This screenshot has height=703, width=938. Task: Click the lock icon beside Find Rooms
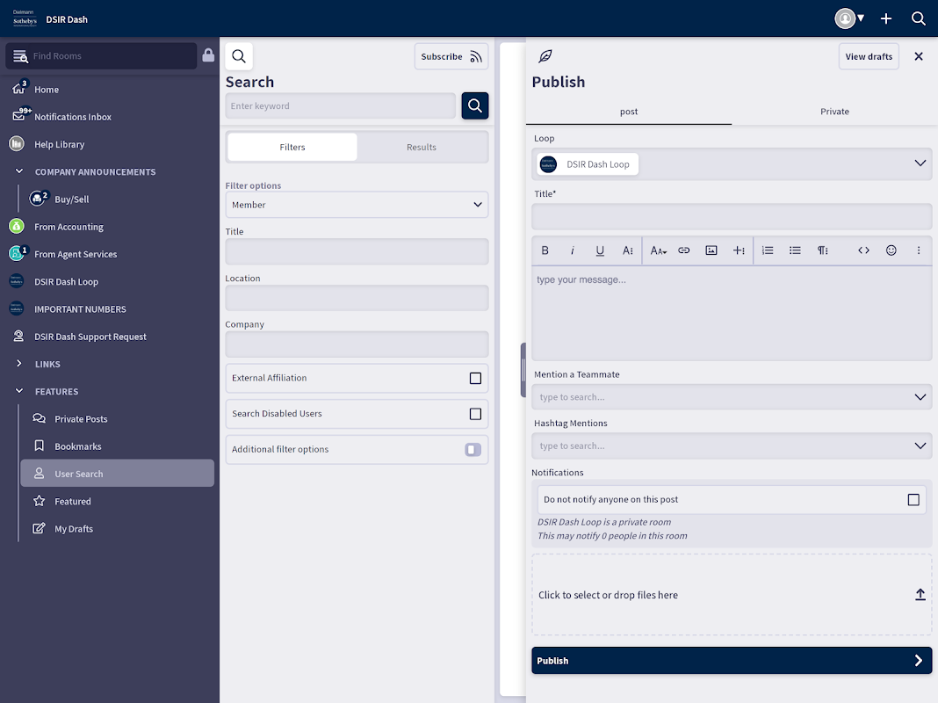click(208, 55)
